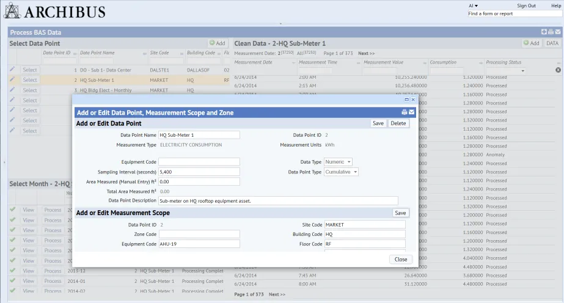Click the Sampling Interval (seconds) field
Image resolution: width=564 pixels, height=303 pixels.
pyautogui.click(x=199, y=172)
